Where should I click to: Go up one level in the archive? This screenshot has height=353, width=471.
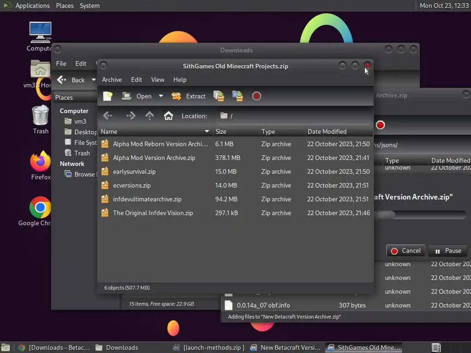click(149, 115)
